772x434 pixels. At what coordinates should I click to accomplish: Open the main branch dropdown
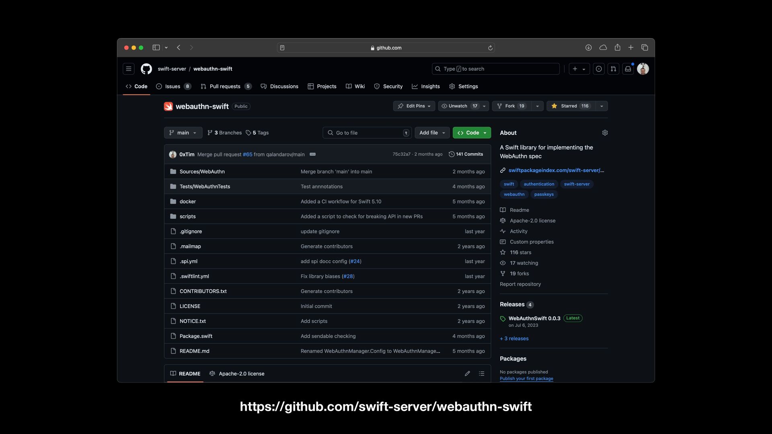tap(183, 133)
